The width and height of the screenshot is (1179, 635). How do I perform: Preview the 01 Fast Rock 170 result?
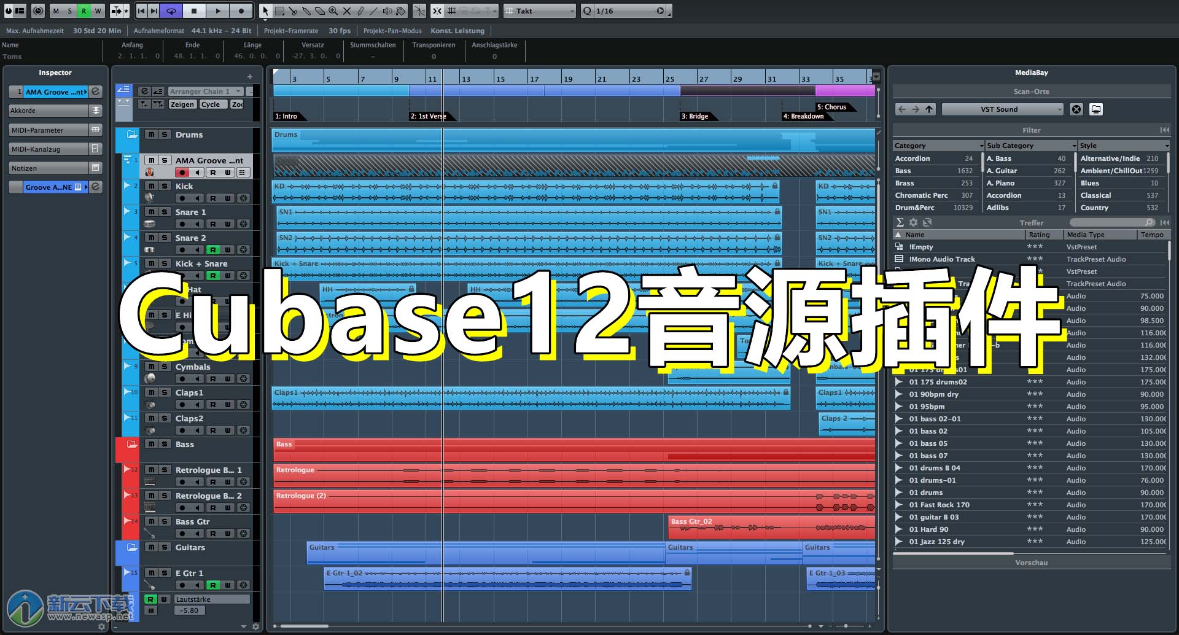point(899,505)
